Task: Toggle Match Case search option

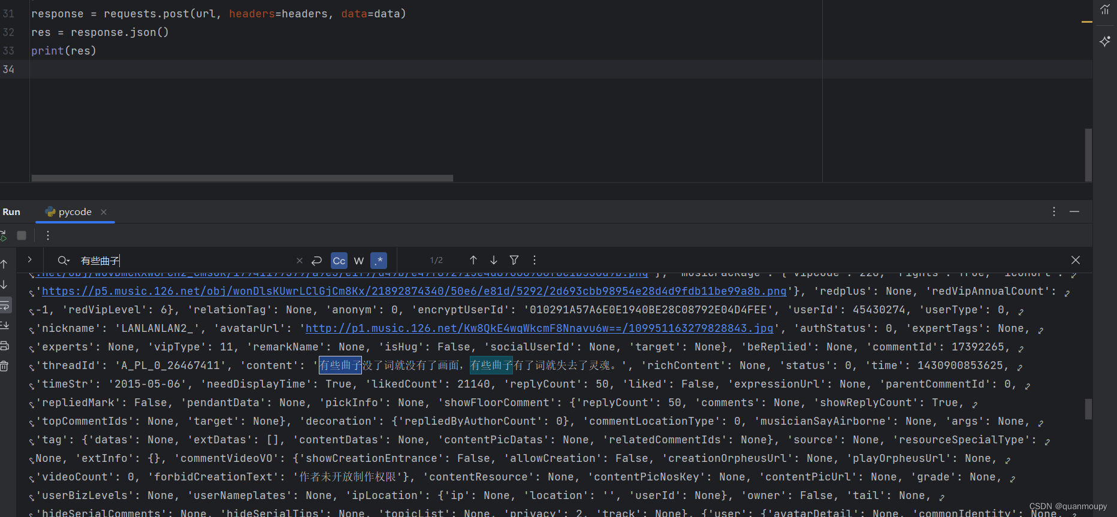Action: [x=339, y=261]
